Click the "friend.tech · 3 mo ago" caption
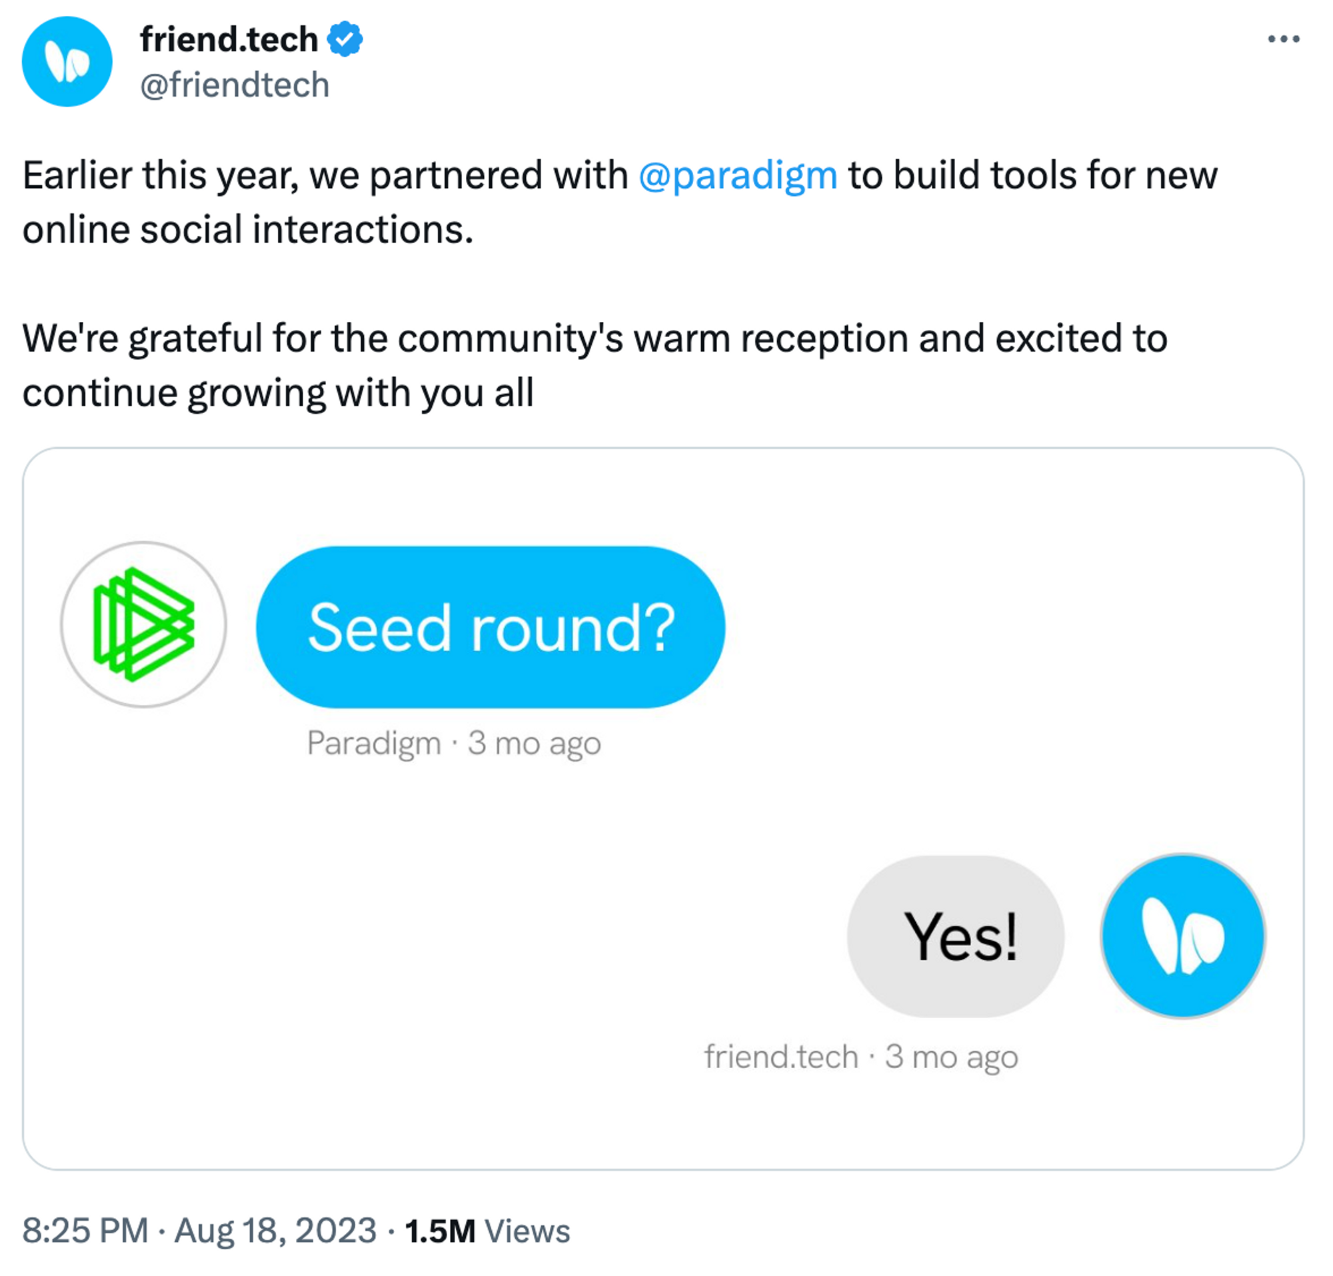 point(860,1056)
